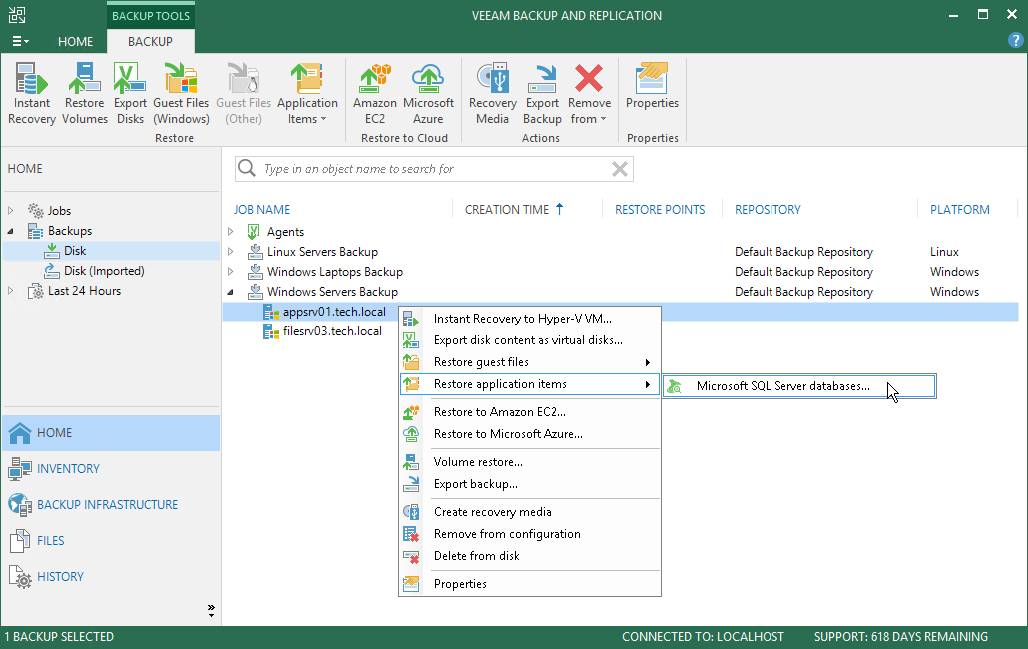The image size is (1028, 649).
Task: Select appsrv01.tech.local backup entry
Action: (x=334, y=312)
